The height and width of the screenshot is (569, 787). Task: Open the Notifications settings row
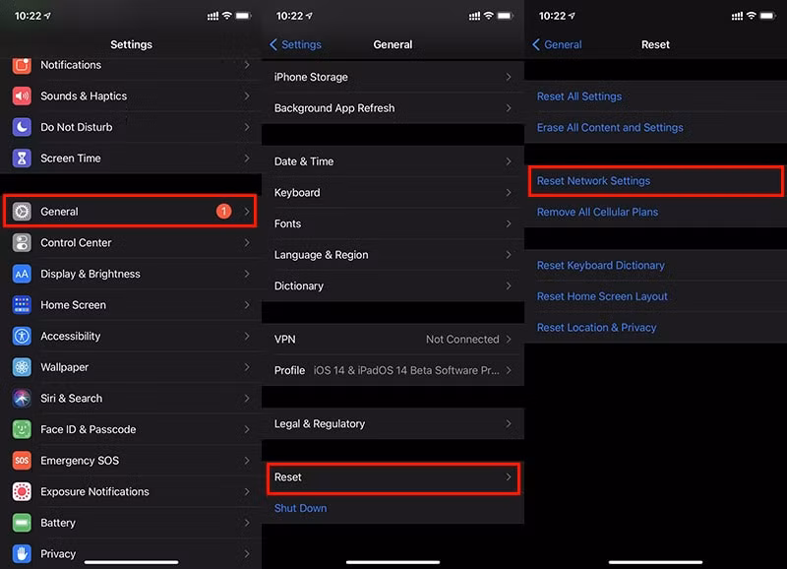point(131,65)
